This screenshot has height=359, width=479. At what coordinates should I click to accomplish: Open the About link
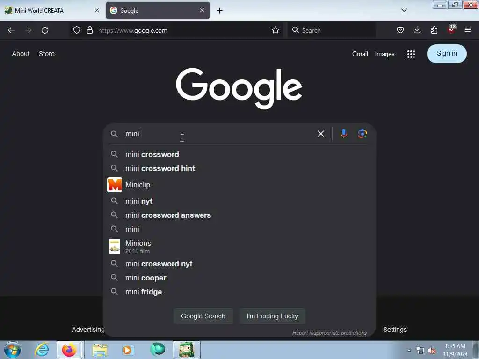click(21, 54)
